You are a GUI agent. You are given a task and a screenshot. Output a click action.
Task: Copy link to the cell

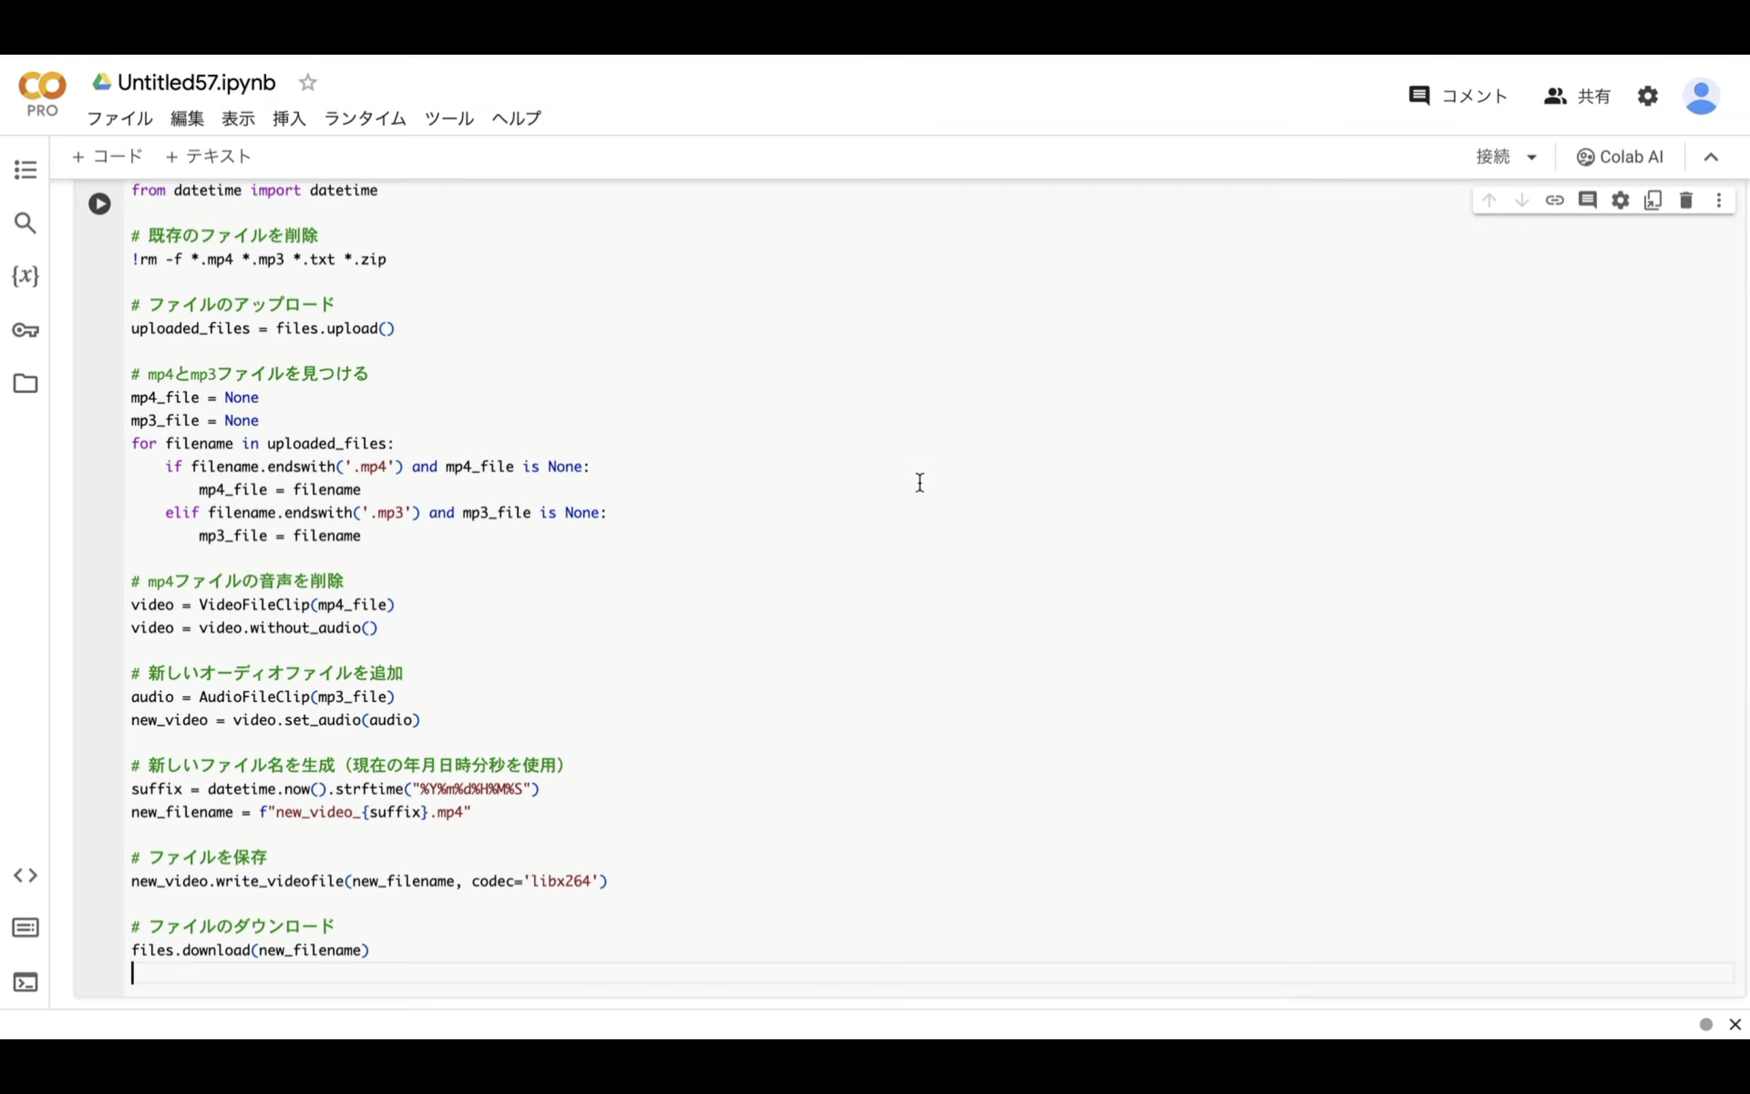[1555, 201]
